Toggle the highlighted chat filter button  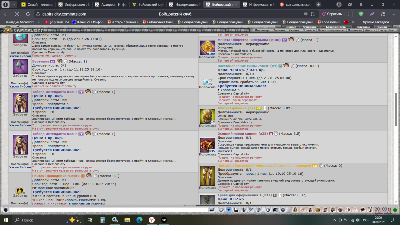pos(228,210)
